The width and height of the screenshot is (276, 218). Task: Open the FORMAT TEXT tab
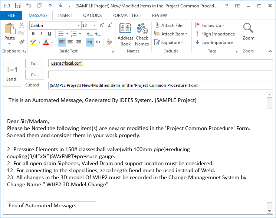click(x=127, y=16)
